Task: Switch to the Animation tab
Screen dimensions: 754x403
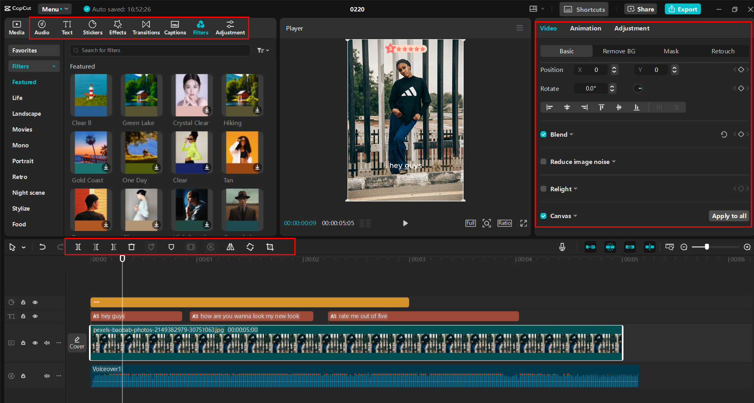Action: (585, 28)
